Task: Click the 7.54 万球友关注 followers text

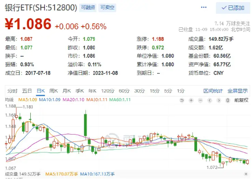Action: pos(232,24)
